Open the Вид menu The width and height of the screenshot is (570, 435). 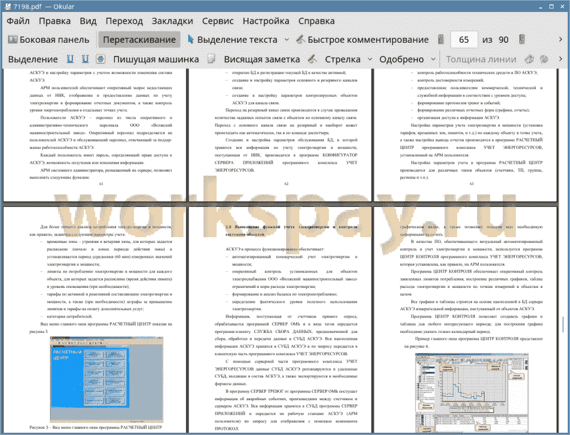[x=88, y=21]
